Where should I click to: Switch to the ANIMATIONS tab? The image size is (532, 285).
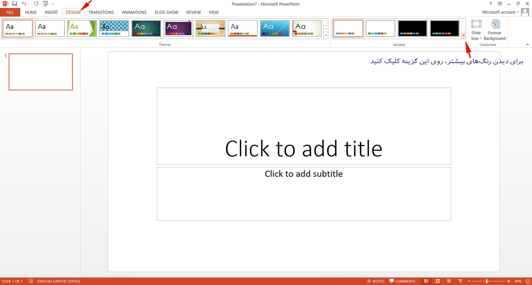(134, 12)
